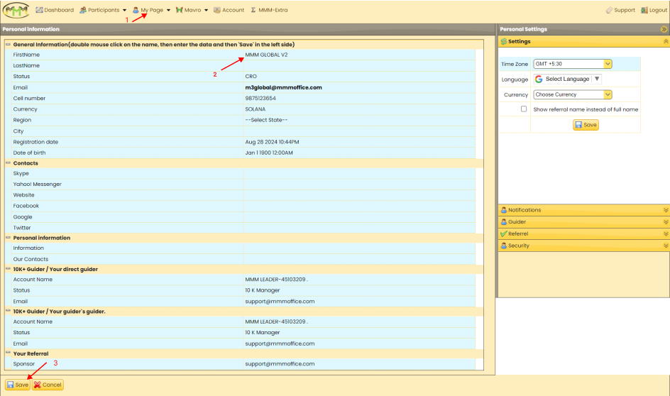Click the Logout link
Screen dimensions: 670x396
pos(654,10)
